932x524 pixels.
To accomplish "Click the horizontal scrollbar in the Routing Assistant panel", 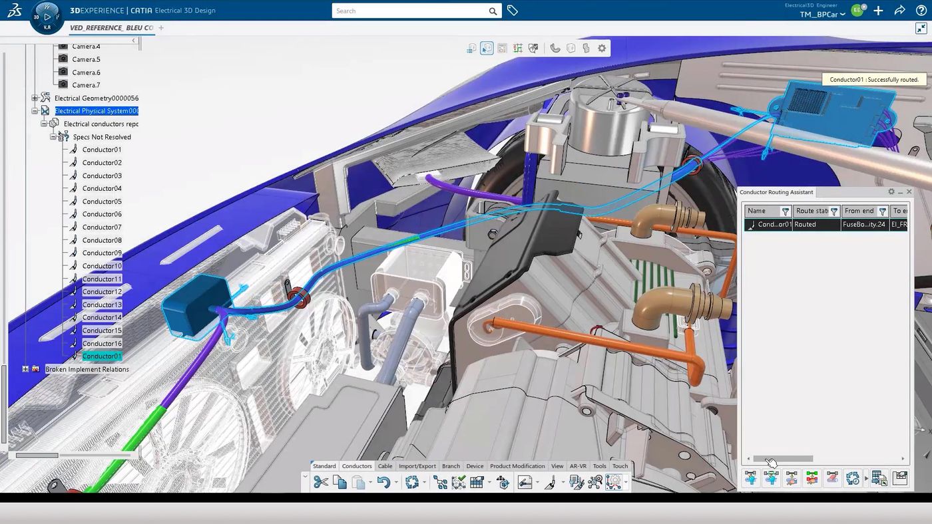I will coord(782,458).
